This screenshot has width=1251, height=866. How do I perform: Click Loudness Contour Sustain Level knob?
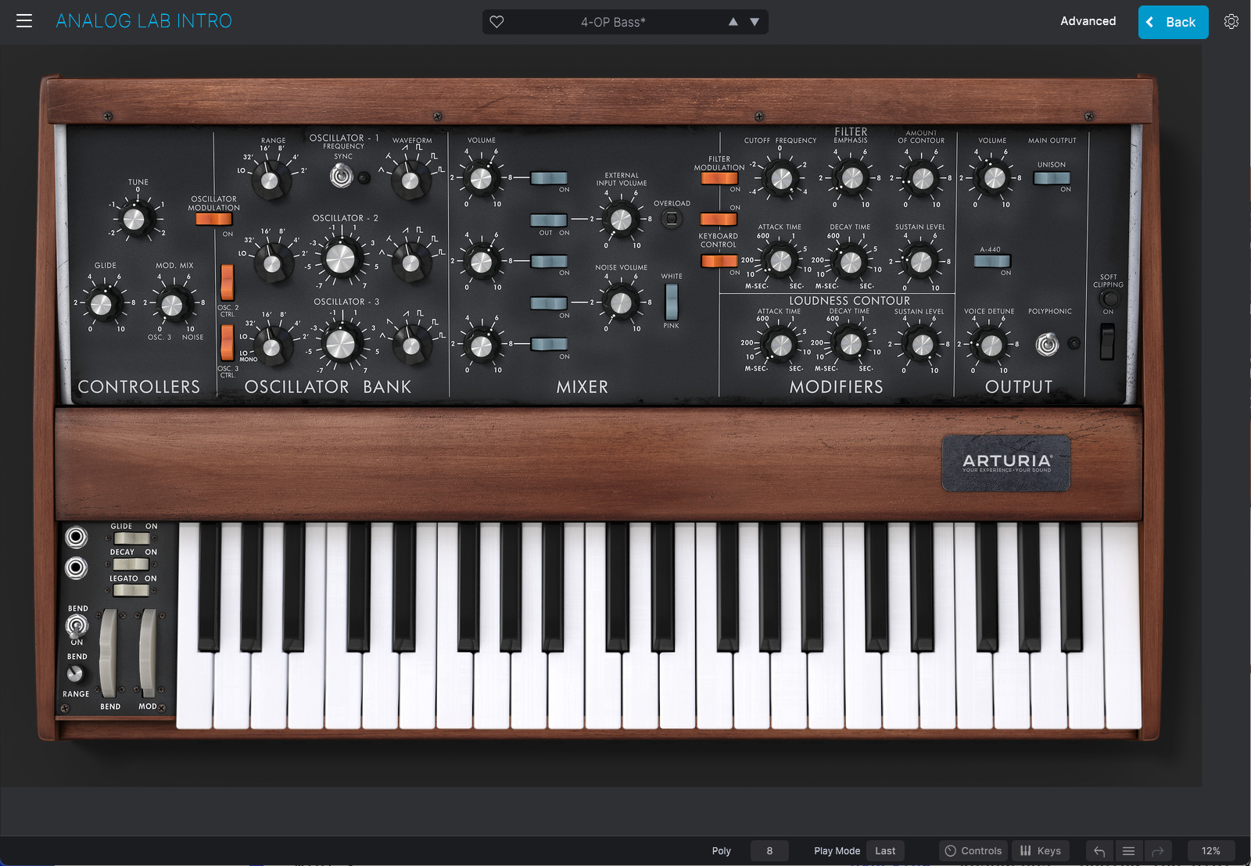[x=922, y=344]
